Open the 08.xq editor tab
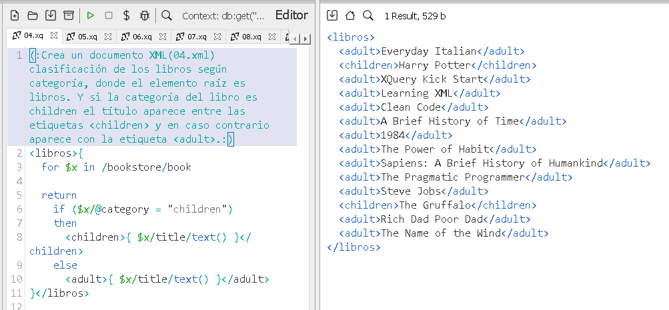 coord(251,37)
